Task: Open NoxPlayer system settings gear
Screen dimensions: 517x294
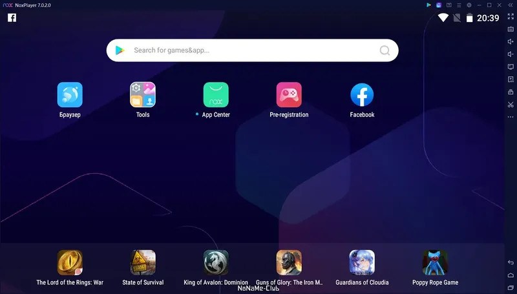Action: [469, 5]
